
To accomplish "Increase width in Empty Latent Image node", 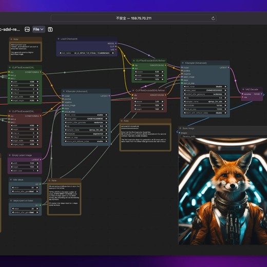I will point(37,163).
